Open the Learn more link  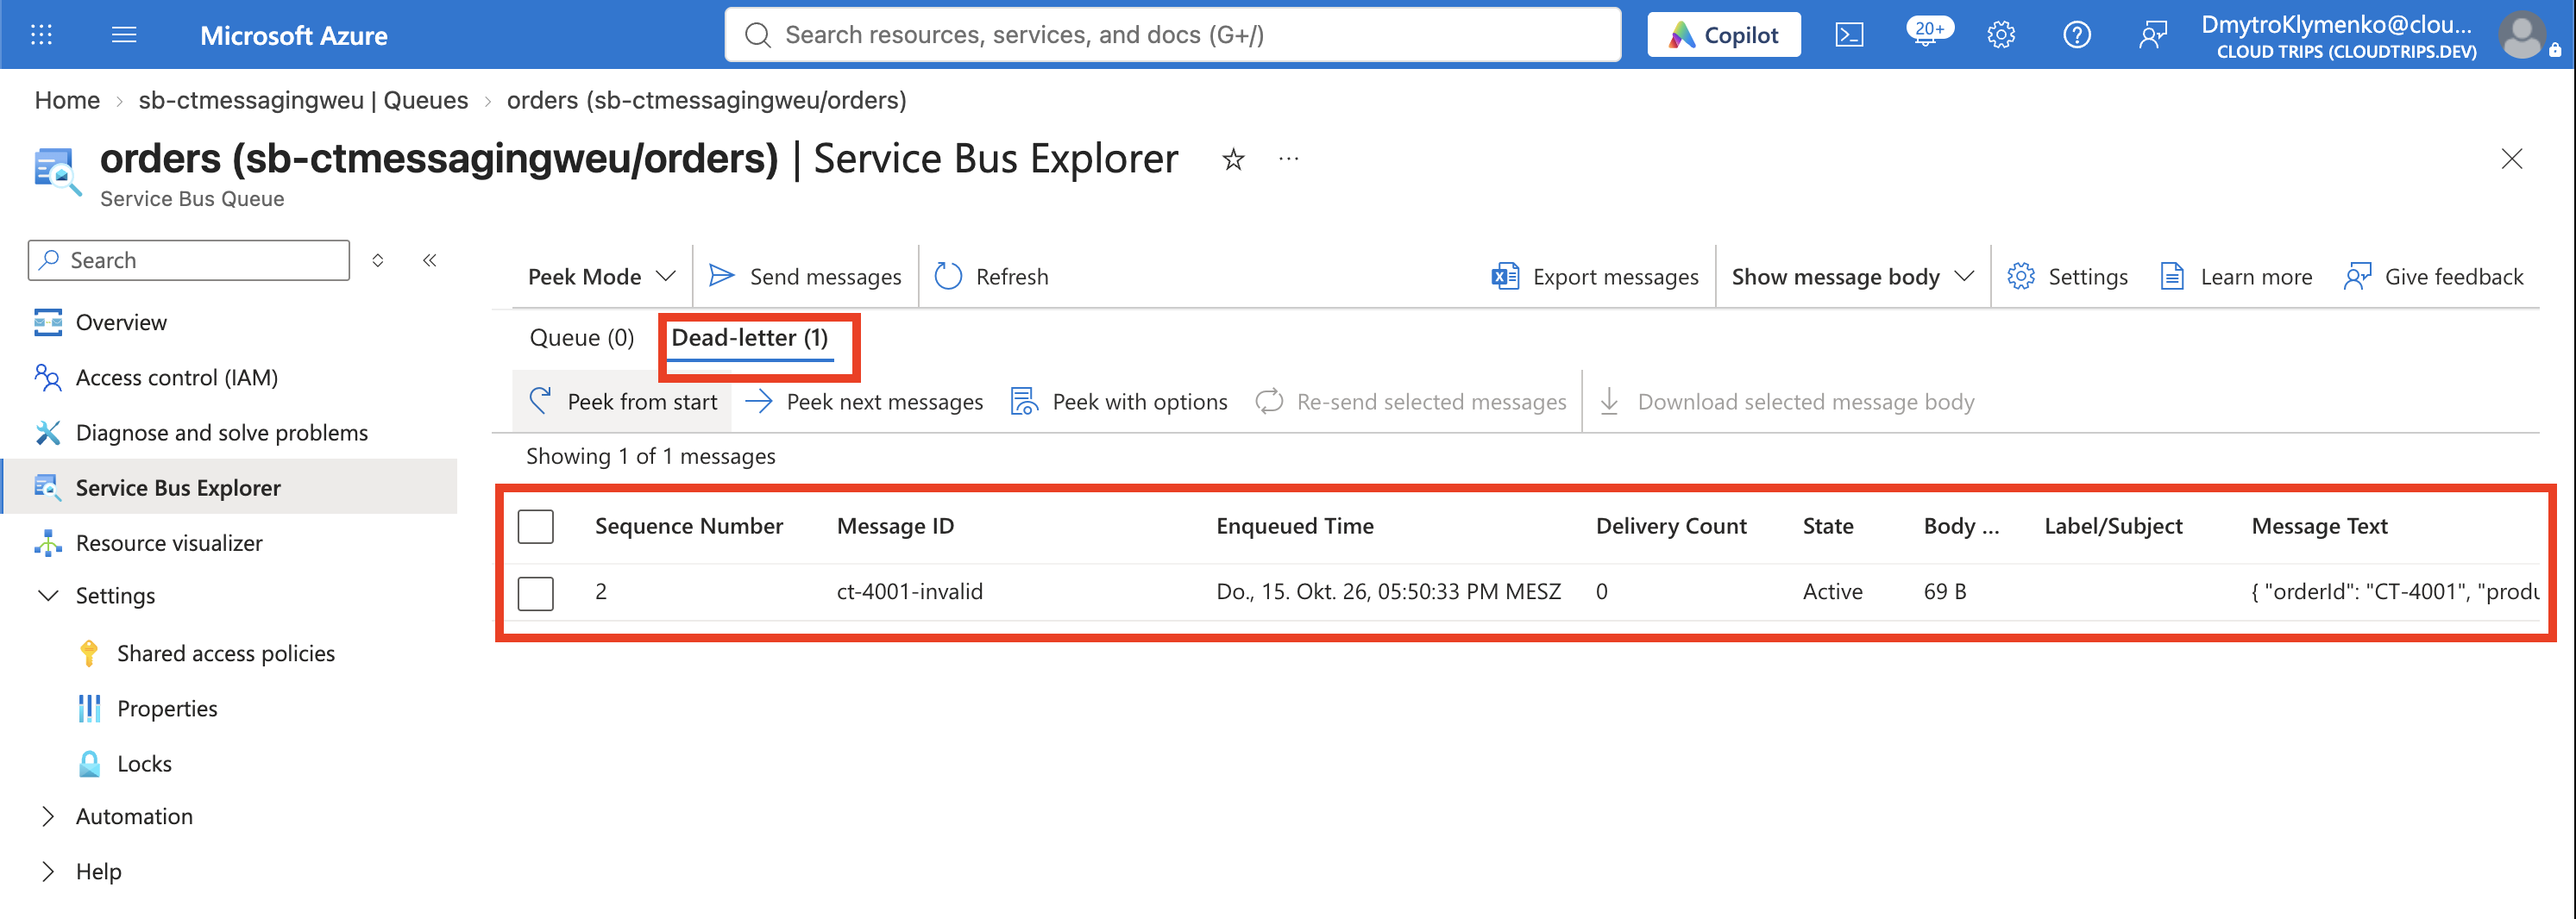(x=2236, y=277)
